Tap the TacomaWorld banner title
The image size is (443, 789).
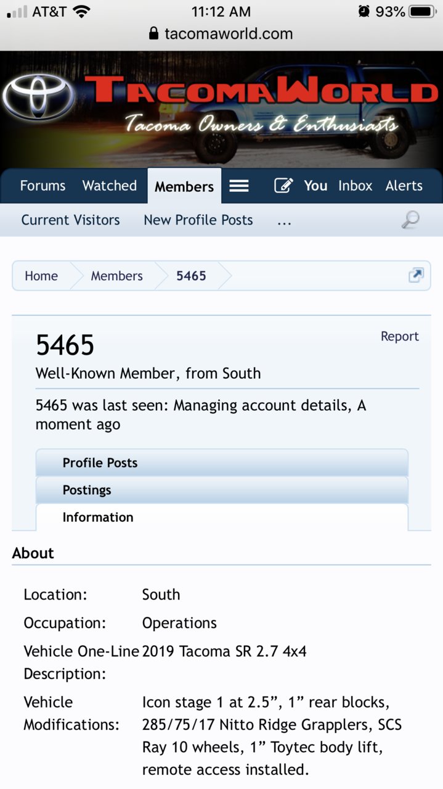click(261, 91)
